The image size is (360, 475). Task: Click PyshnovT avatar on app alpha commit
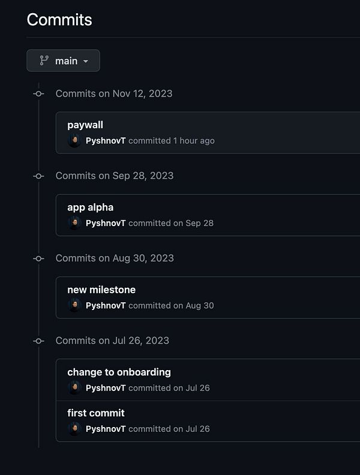tap(74, 223)
